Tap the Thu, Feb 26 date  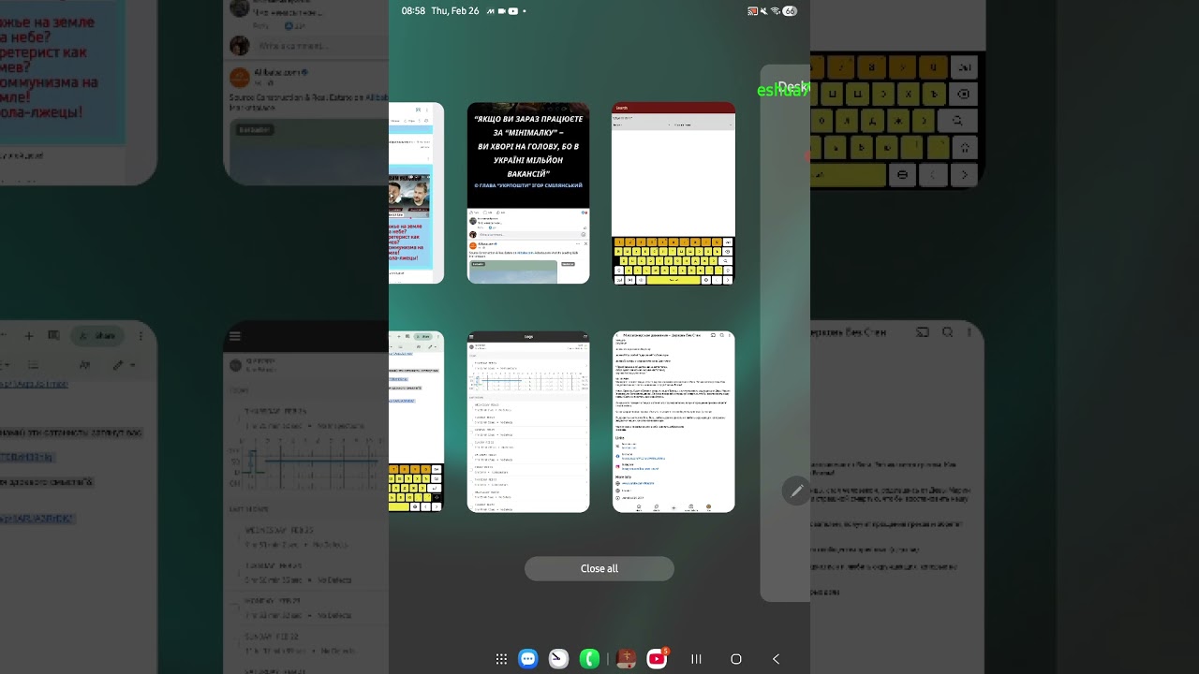[x=455, y=11]
